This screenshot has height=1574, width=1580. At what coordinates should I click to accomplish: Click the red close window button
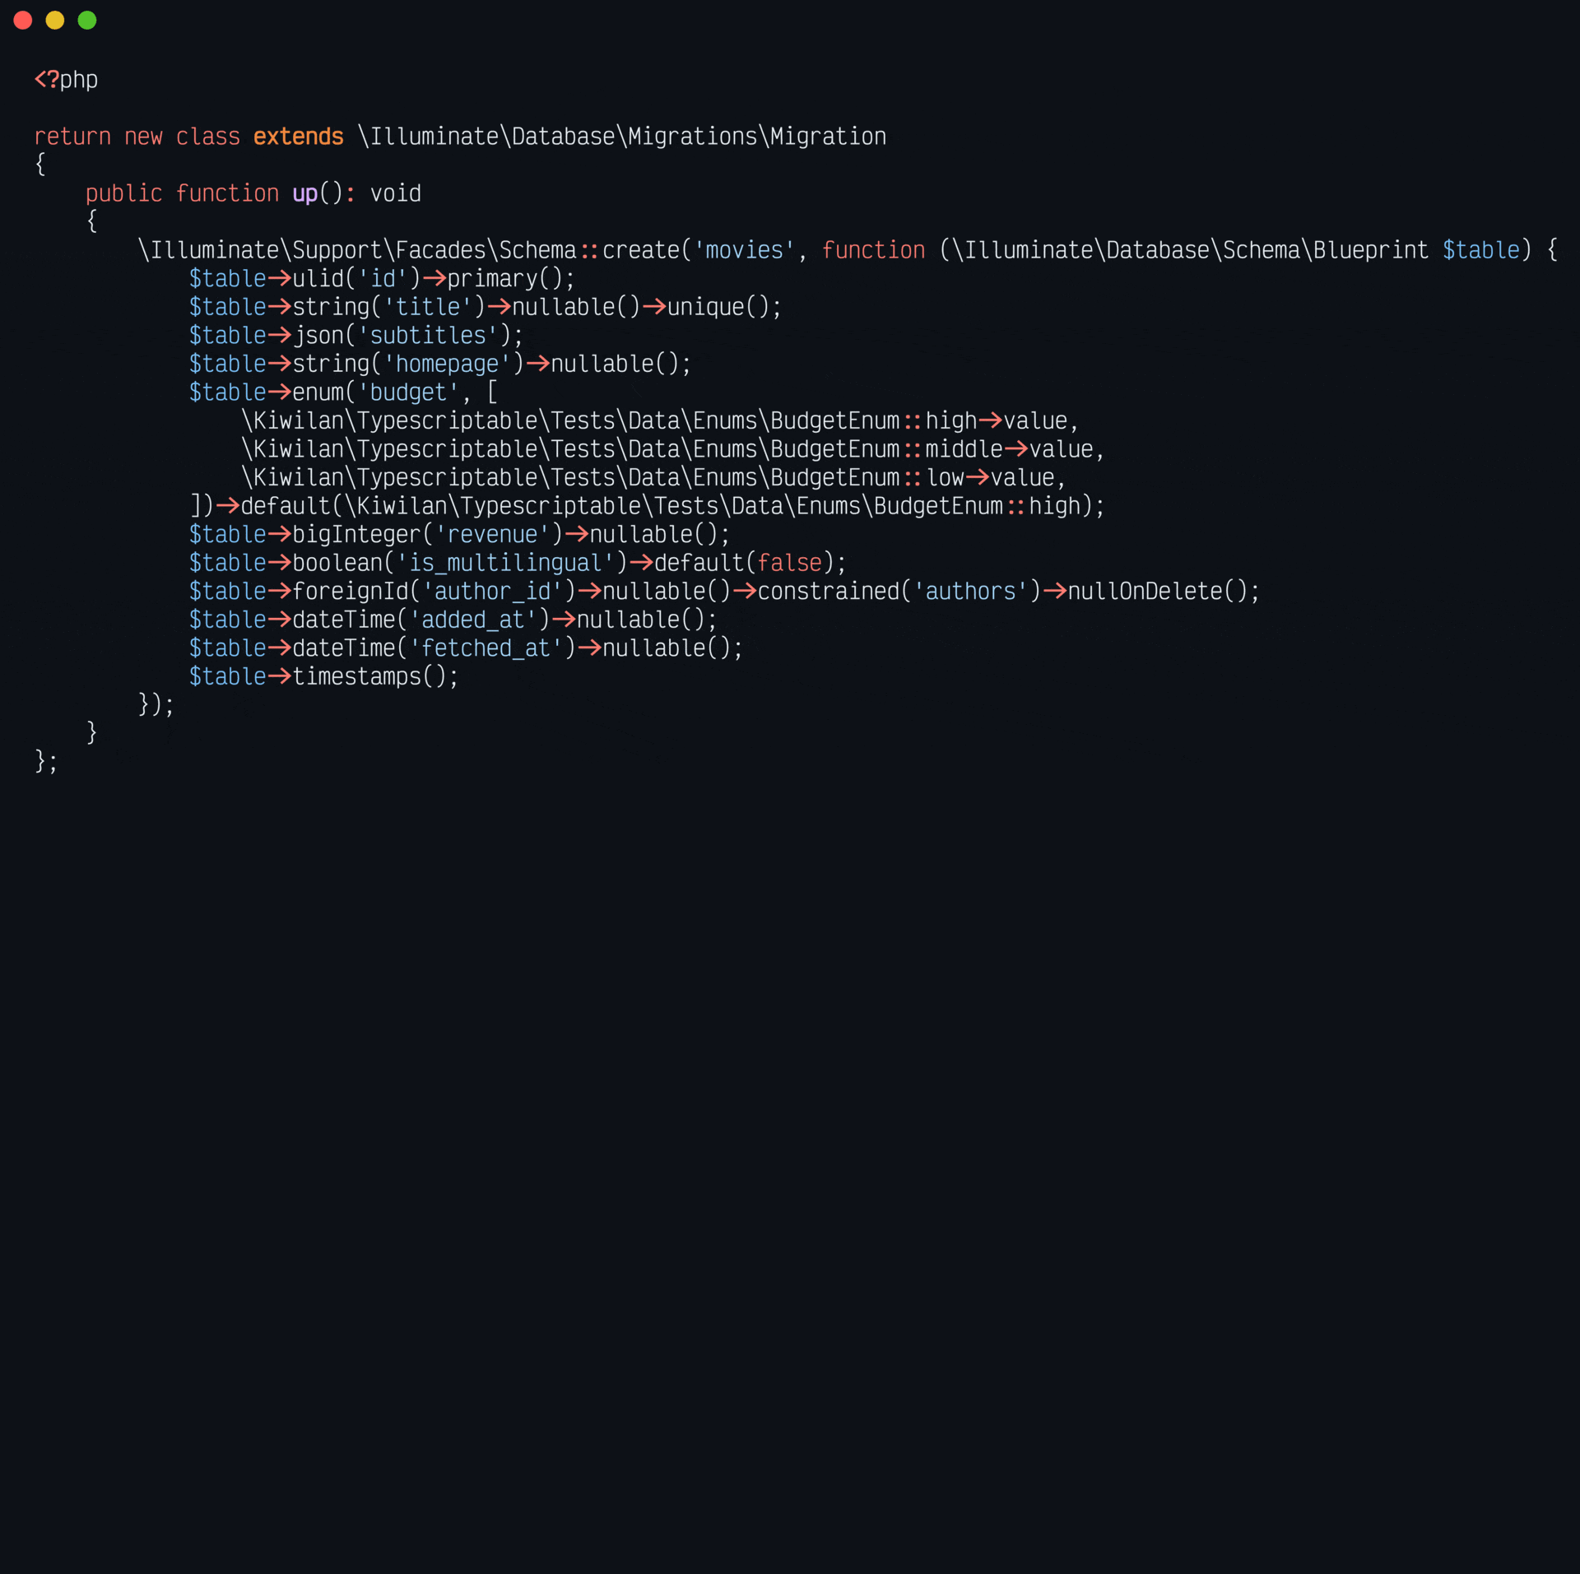[23, 21]
